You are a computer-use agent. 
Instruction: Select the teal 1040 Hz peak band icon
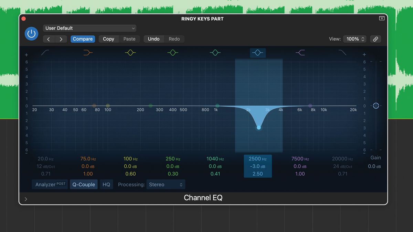click(x=215, y=52)
